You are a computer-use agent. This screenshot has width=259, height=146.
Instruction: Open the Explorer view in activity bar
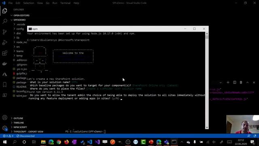4,11
